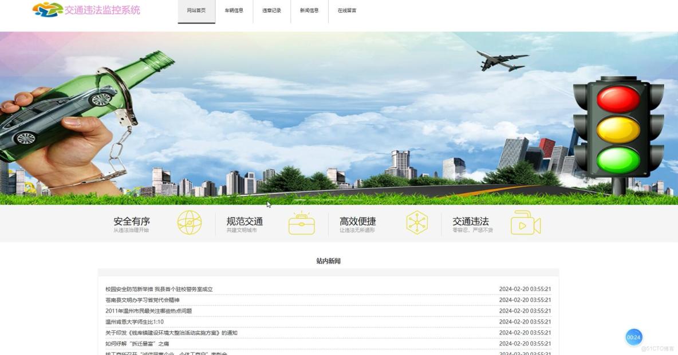
Task: Open the 违章记录 menu item
Action: tap(270, 10)
